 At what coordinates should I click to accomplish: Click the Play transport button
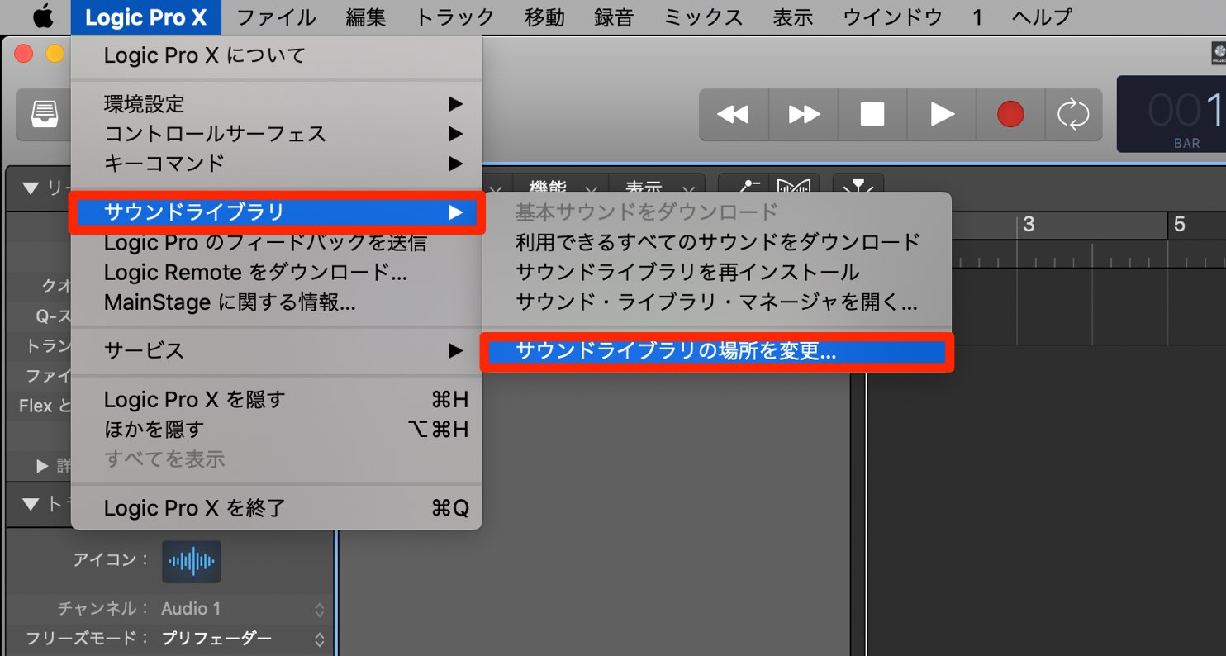942,114
